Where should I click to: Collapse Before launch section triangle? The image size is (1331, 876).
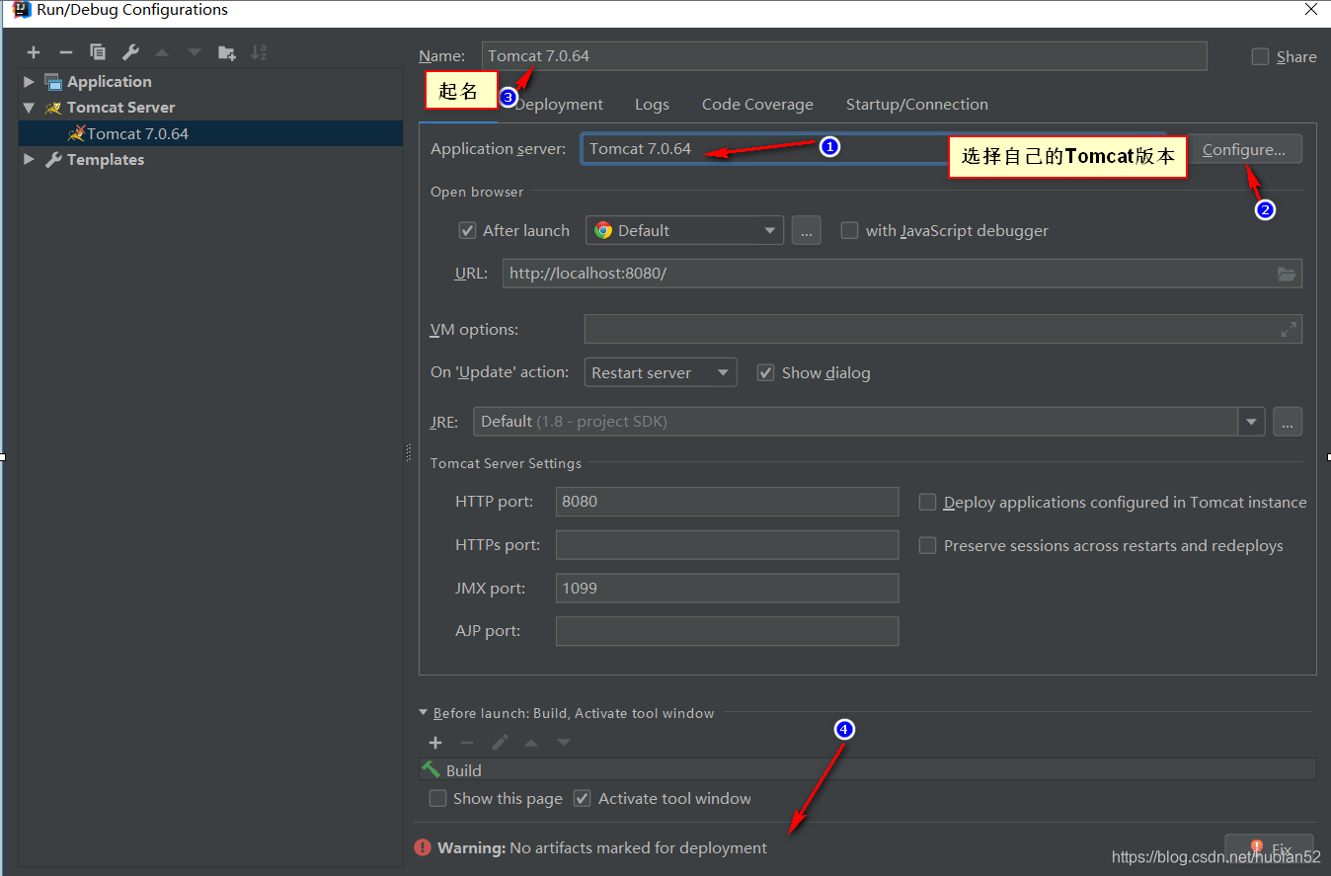click(x=424, y=712)
